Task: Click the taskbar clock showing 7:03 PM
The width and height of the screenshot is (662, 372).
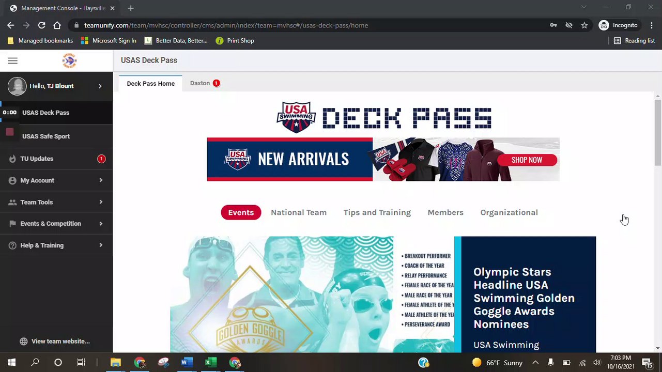Action: (x=620, y=362)
